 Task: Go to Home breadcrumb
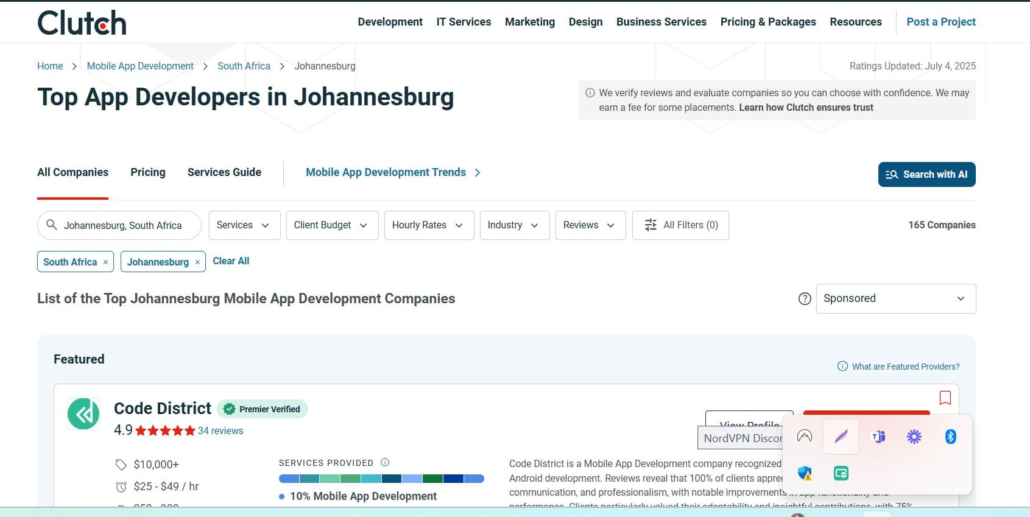pyautogui.click(x=50, y=66)
